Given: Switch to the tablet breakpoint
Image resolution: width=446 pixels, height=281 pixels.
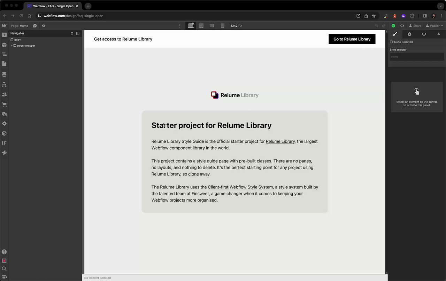Looking at the screenshot, I should pos(201,26).
